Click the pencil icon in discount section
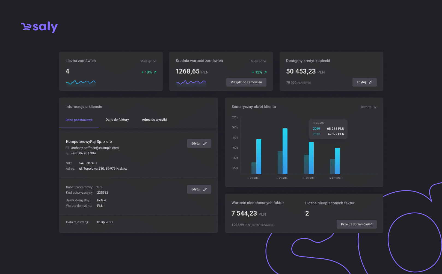This screenshot has height=274, width=442. pyautogui.click(x=205, y=189)
